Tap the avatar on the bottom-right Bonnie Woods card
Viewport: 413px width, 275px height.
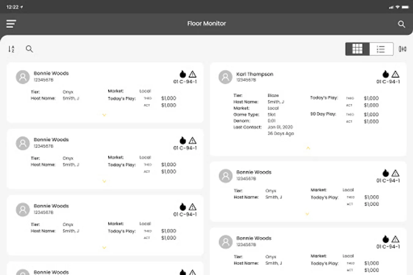pyautogui.click(x=226, y=242)
